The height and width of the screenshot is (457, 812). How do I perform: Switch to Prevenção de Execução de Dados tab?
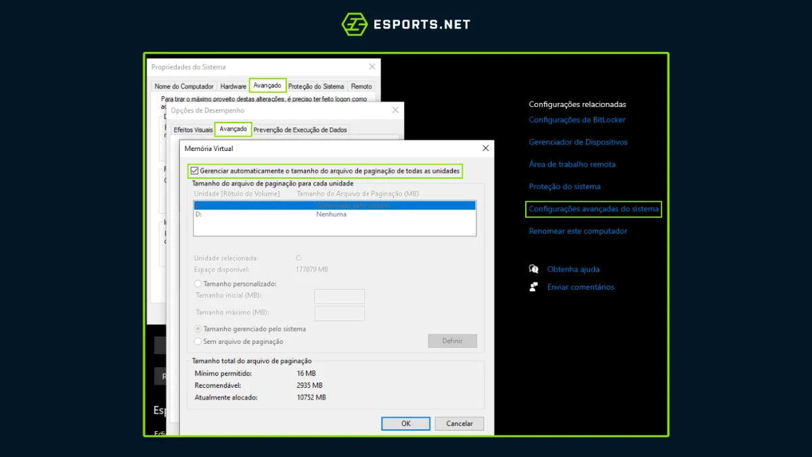pyautogui.click(x=300, y=129)
